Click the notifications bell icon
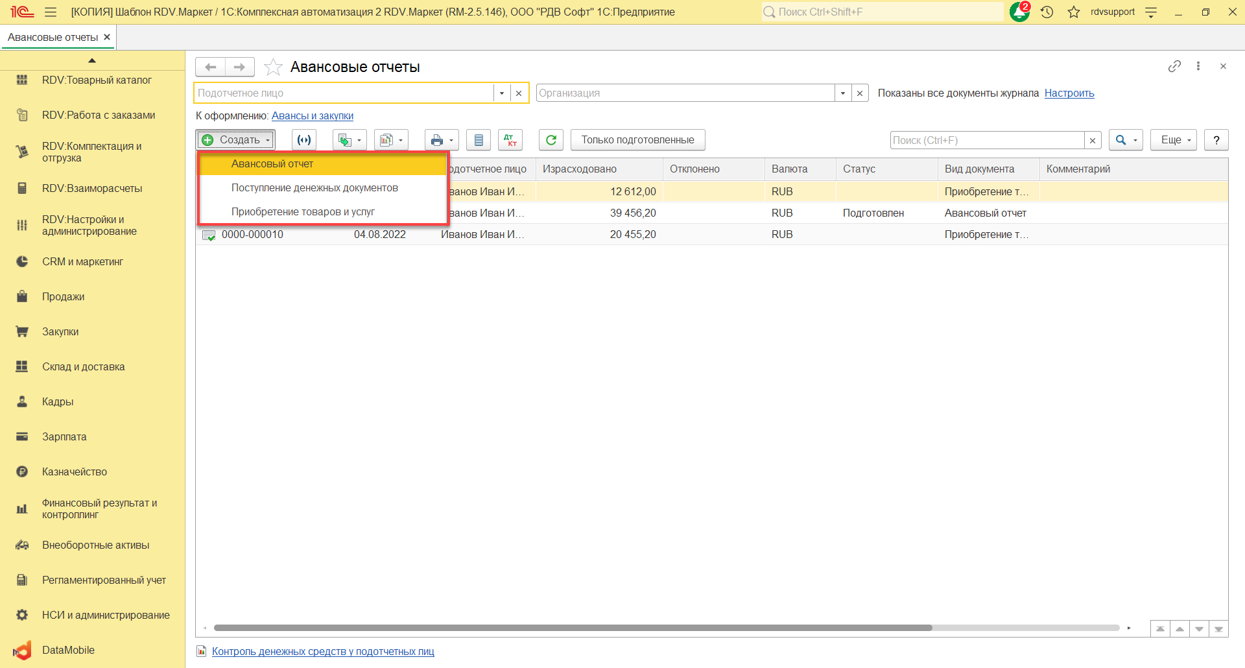The height and width of the screenshot is (668, 1245). pyautogui.click(x=1019, y=12)
